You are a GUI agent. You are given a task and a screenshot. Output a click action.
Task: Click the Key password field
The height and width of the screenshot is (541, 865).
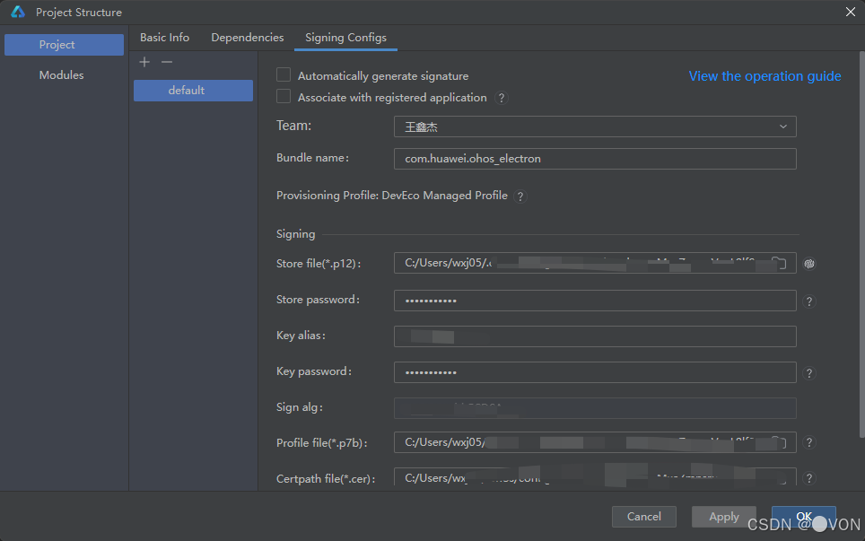(595, 372)
